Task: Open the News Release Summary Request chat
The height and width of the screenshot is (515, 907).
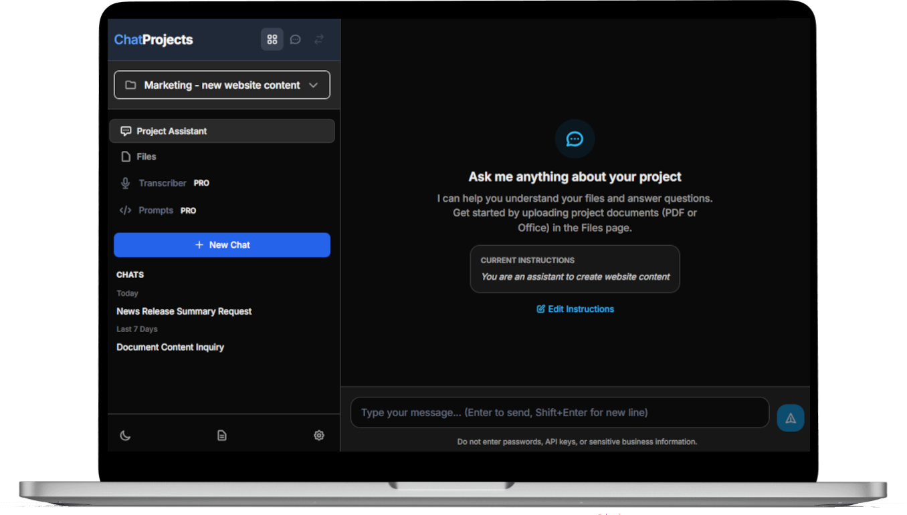Action: (184, 311)
